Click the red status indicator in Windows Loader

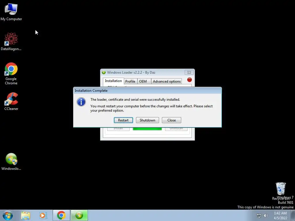190,80
